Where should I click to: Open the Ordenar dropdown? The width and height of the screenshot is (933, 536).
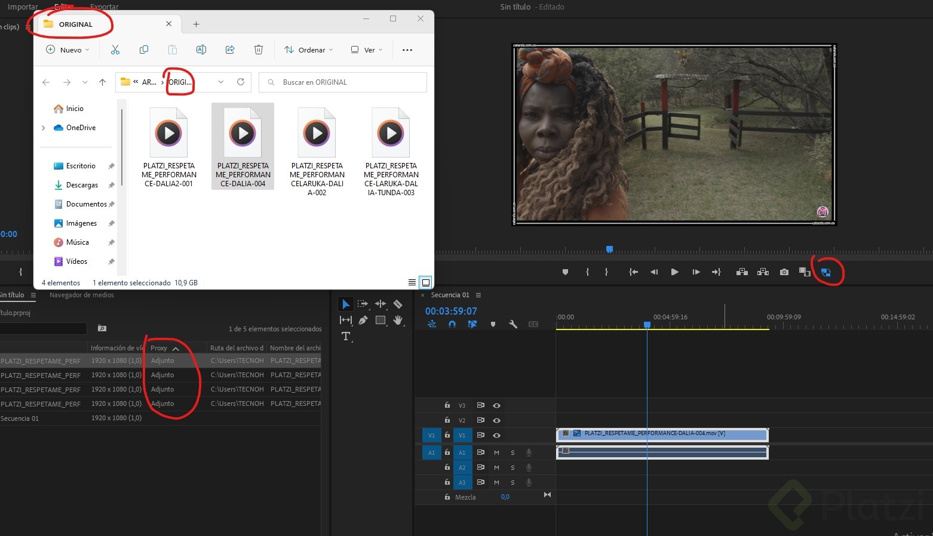308,50
